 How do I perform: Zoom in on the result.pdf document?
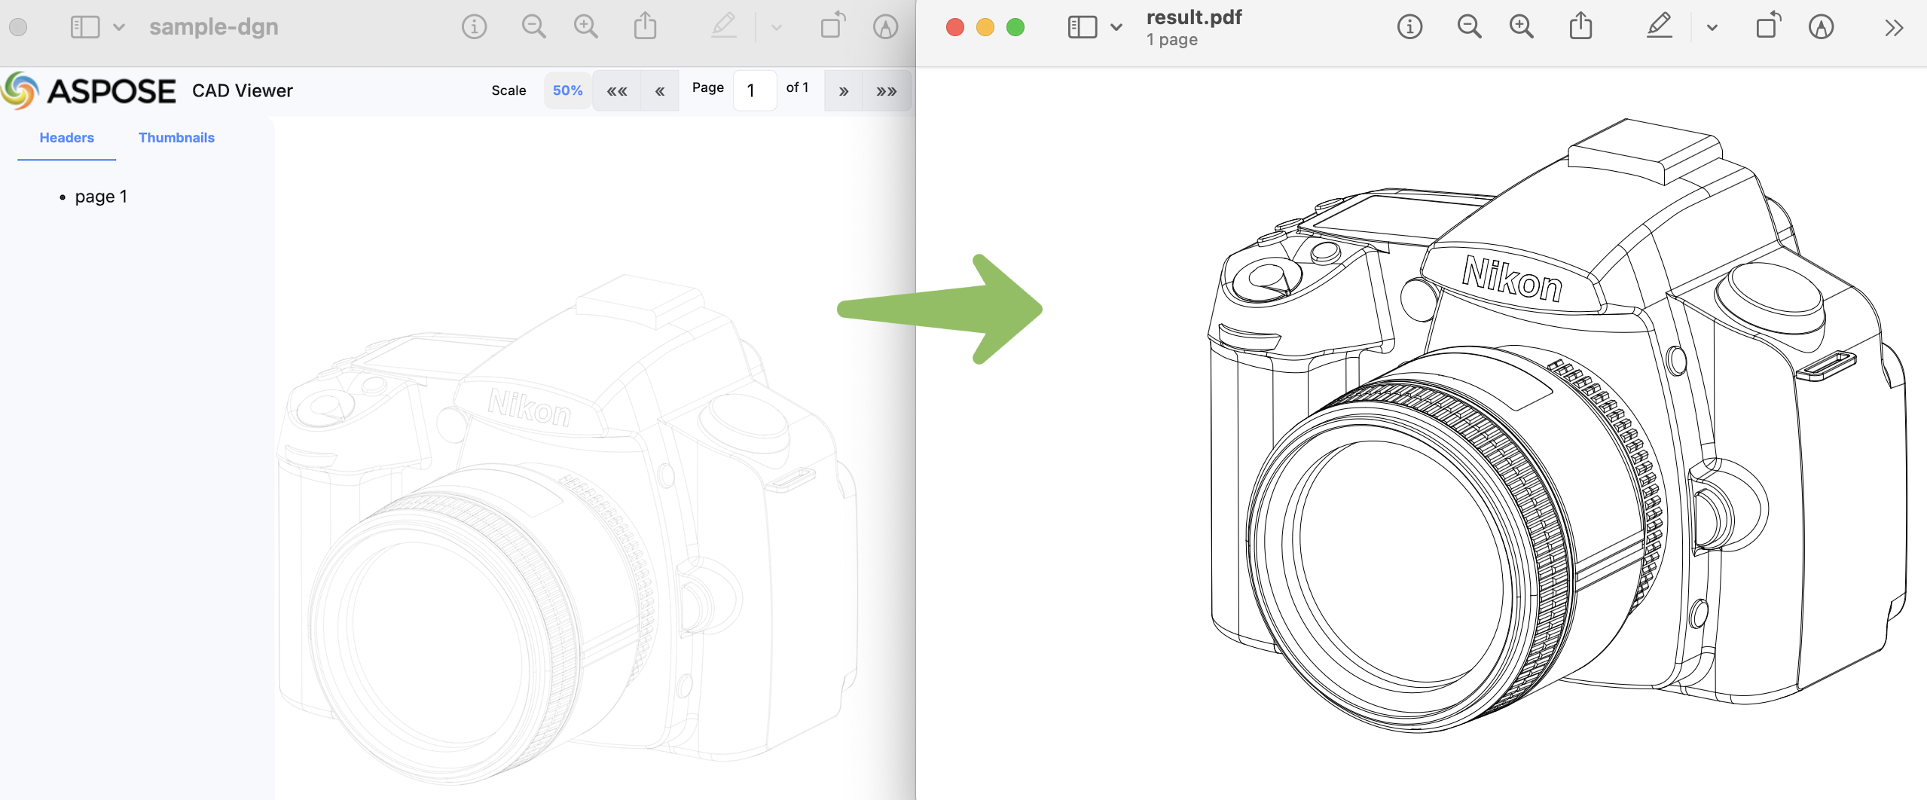[x=1522, y=28]
